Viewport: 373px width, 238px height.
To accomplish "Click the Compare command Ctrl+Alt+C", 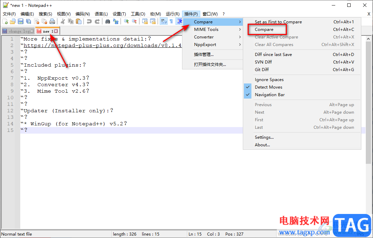I will [x=302, y=30].
